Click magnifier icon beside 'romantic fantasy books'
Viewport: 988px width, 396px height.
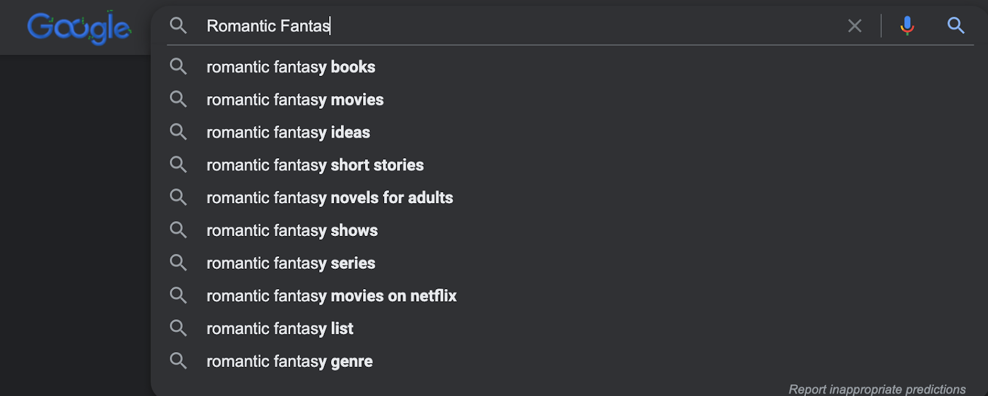(x=178, y=67)
